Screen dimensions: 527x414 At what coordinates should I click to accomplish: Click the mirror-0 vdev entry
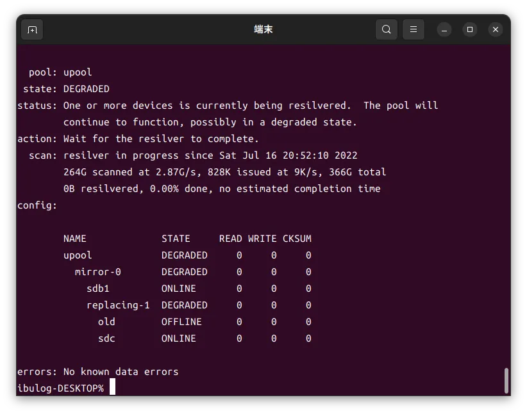pyautogui.click(x=97, y=272)
